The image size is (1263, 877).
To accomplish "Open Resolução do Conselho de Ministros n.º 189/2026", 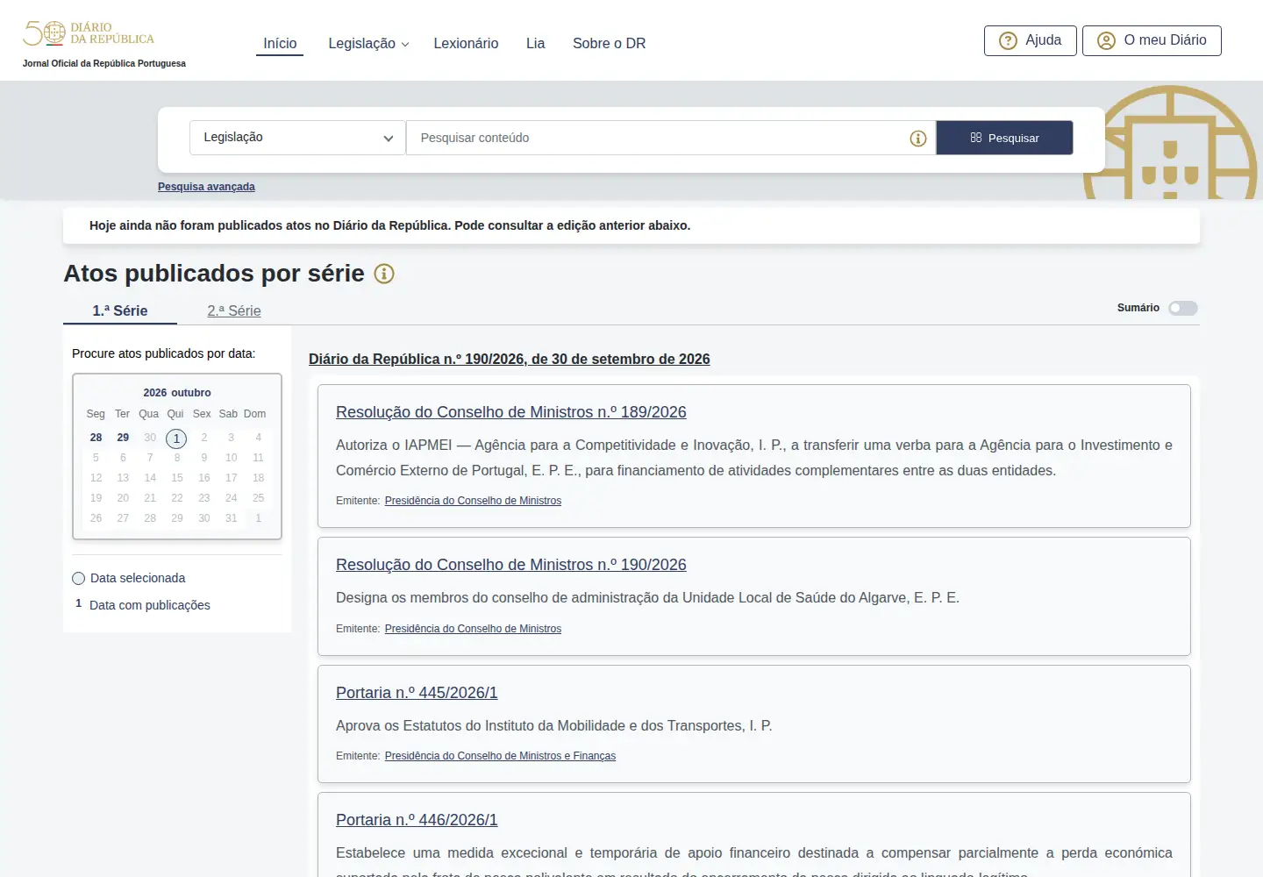I will (x=510, y=412).
